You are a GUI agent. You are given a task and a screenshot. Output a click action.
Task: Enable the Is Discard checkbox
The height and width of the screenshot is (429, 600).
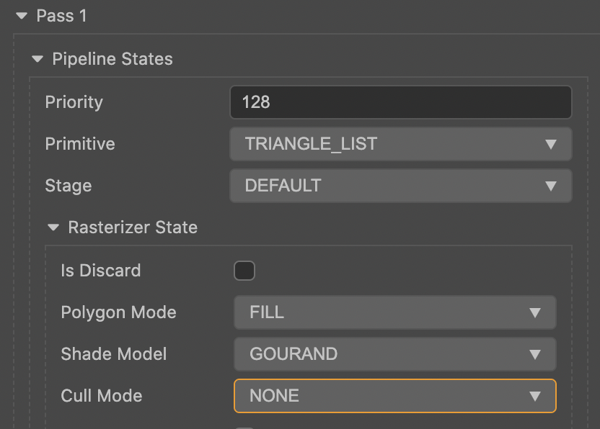click(x=244, y=271)
